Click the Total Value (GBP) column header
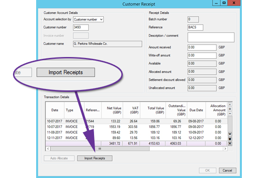 pos(153,110)
